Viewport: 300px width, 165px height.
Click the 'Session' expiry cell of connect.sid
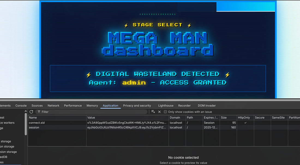tap(209, 123)
